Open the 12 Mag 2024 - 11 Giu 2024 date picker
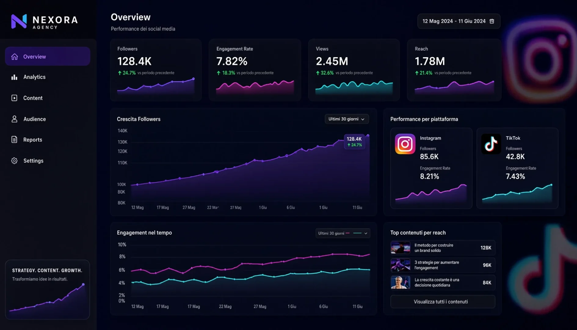The image size is (577, 330). (x=459, y=21)
